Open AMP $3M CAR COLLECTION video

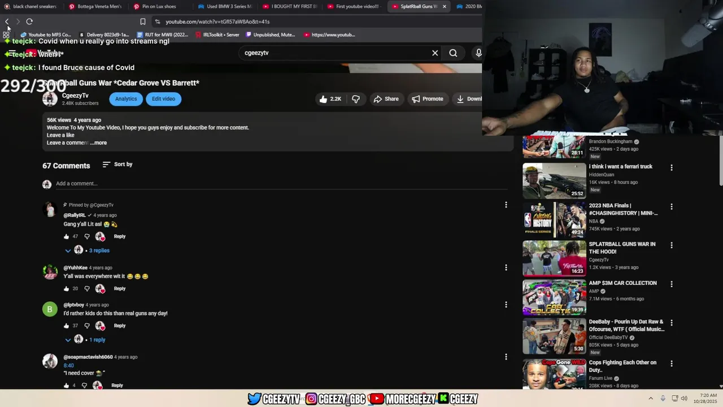(554, 297)
